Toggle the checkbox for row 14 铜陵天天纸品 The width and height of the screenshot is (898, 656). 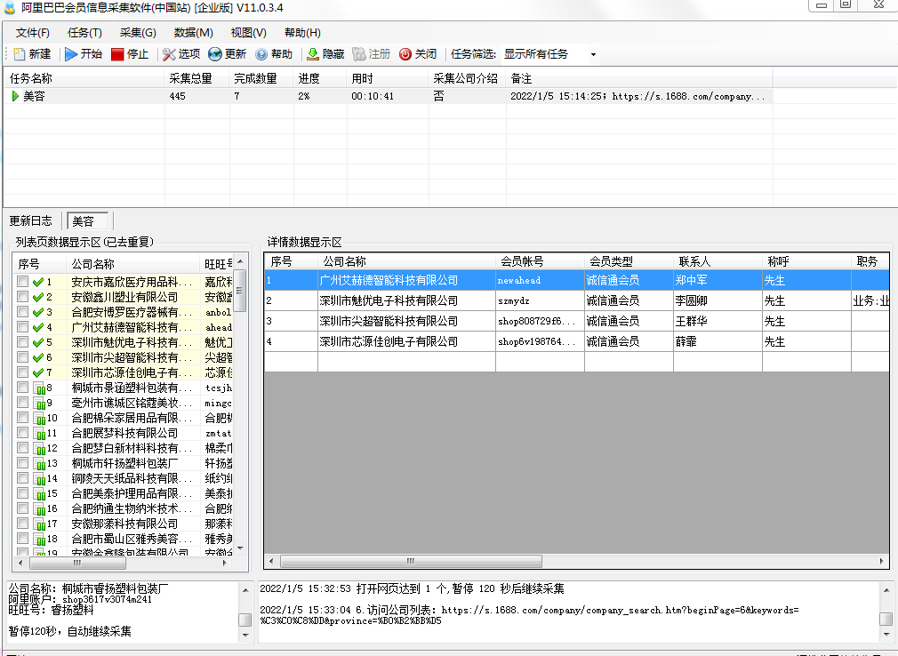point(22,478)
